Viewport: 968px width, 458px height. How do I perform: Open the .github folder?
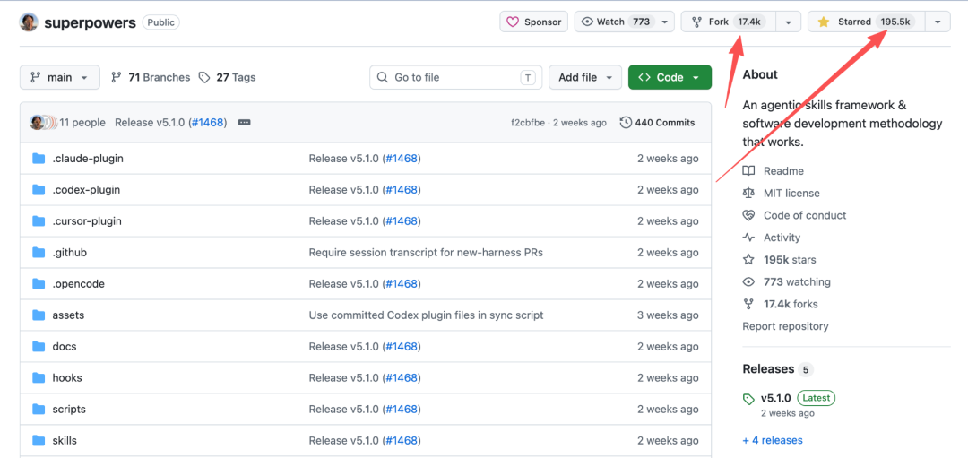[69, 253]
